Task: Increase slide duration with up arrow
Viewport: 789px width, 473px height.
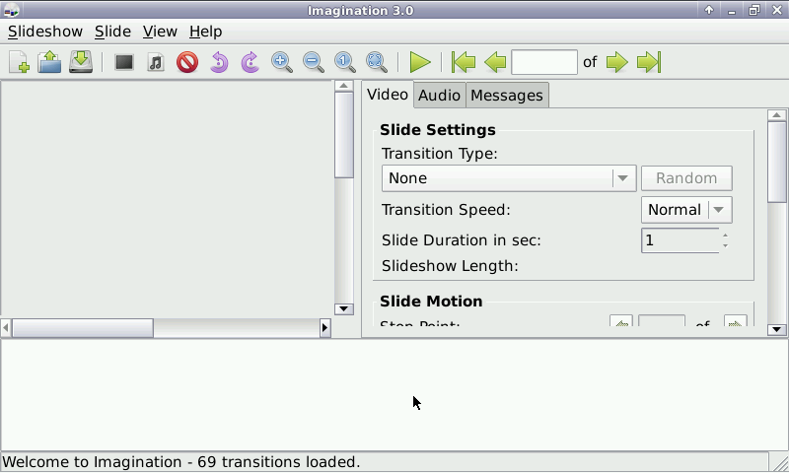Action: (725, 235)
